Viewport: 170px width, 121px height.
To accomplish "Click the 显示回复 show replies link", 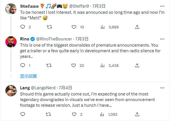I will click(28, 76).
